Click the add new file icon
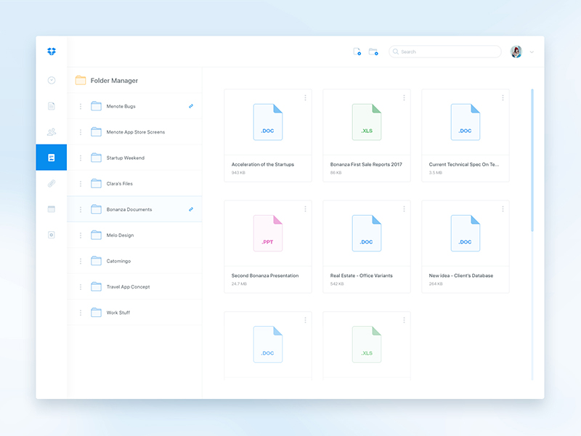 [x=357, y=52]
